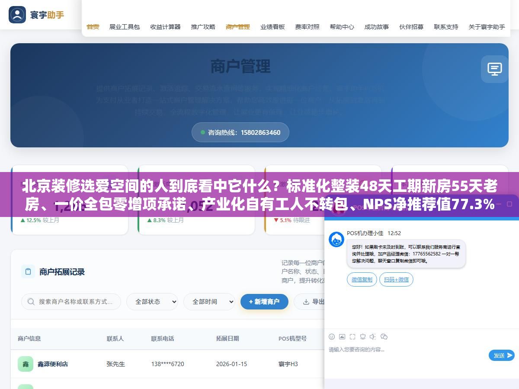
Task: Click the POS机型号 column header
Action: [x=292, y=338]
